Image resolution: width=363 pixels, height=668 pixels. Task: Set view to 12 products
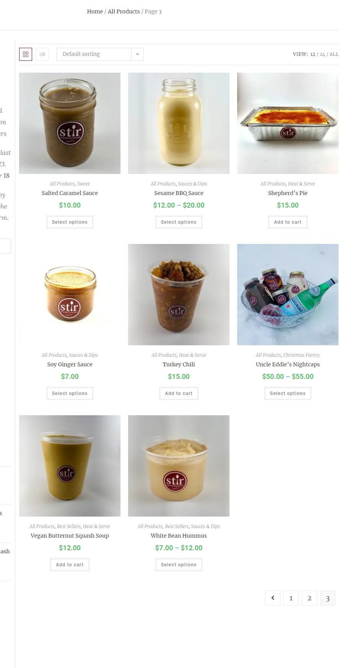(313, 54)
